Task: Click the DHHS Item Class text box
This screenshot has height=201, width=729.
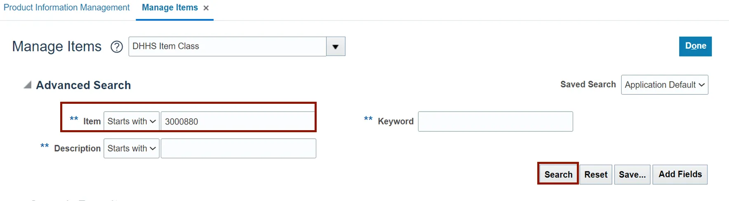Action: 227,47
